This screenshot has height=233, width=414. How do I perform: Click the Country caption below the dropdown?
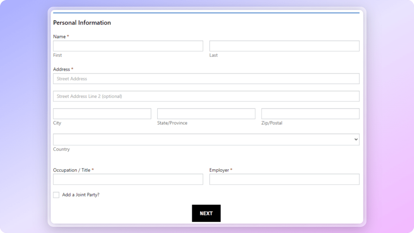[x=61, y=149]
